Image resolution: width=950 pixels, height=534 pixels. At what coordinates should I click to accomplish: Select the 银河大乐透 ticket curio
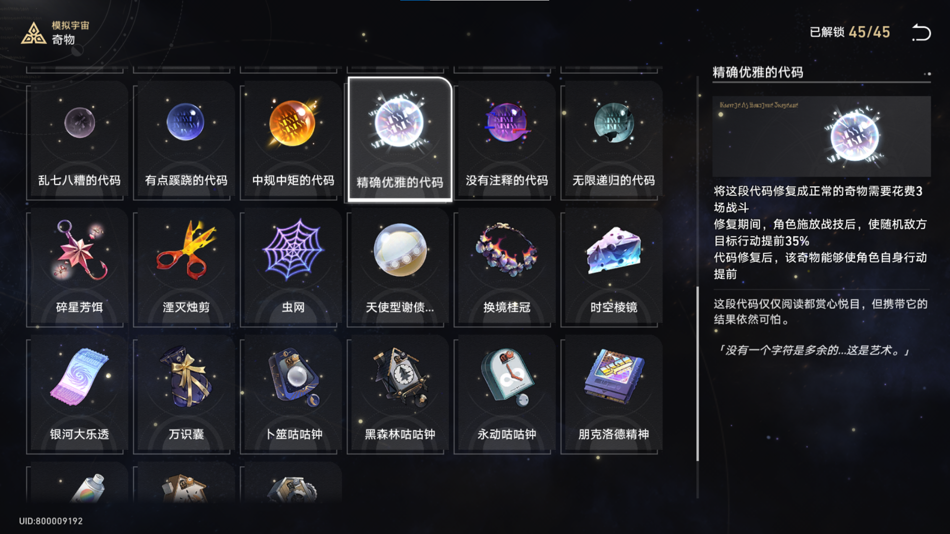(x=79, y=395)
